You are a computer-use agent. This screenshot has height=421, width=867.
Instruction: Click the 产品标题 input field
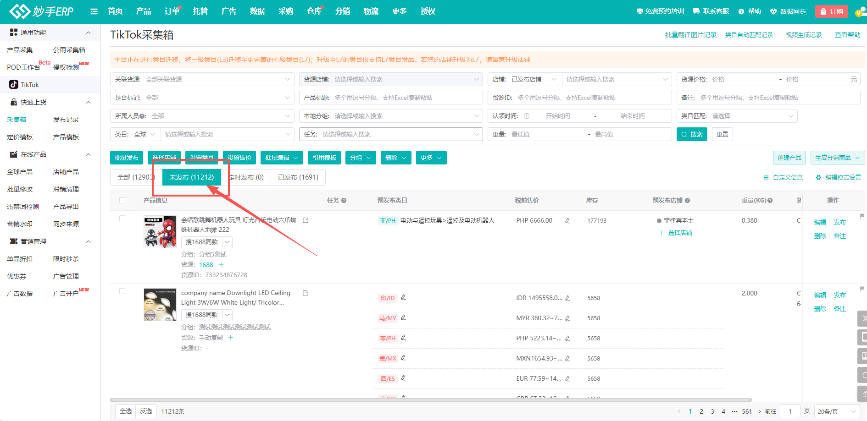[x=406, y=98]
